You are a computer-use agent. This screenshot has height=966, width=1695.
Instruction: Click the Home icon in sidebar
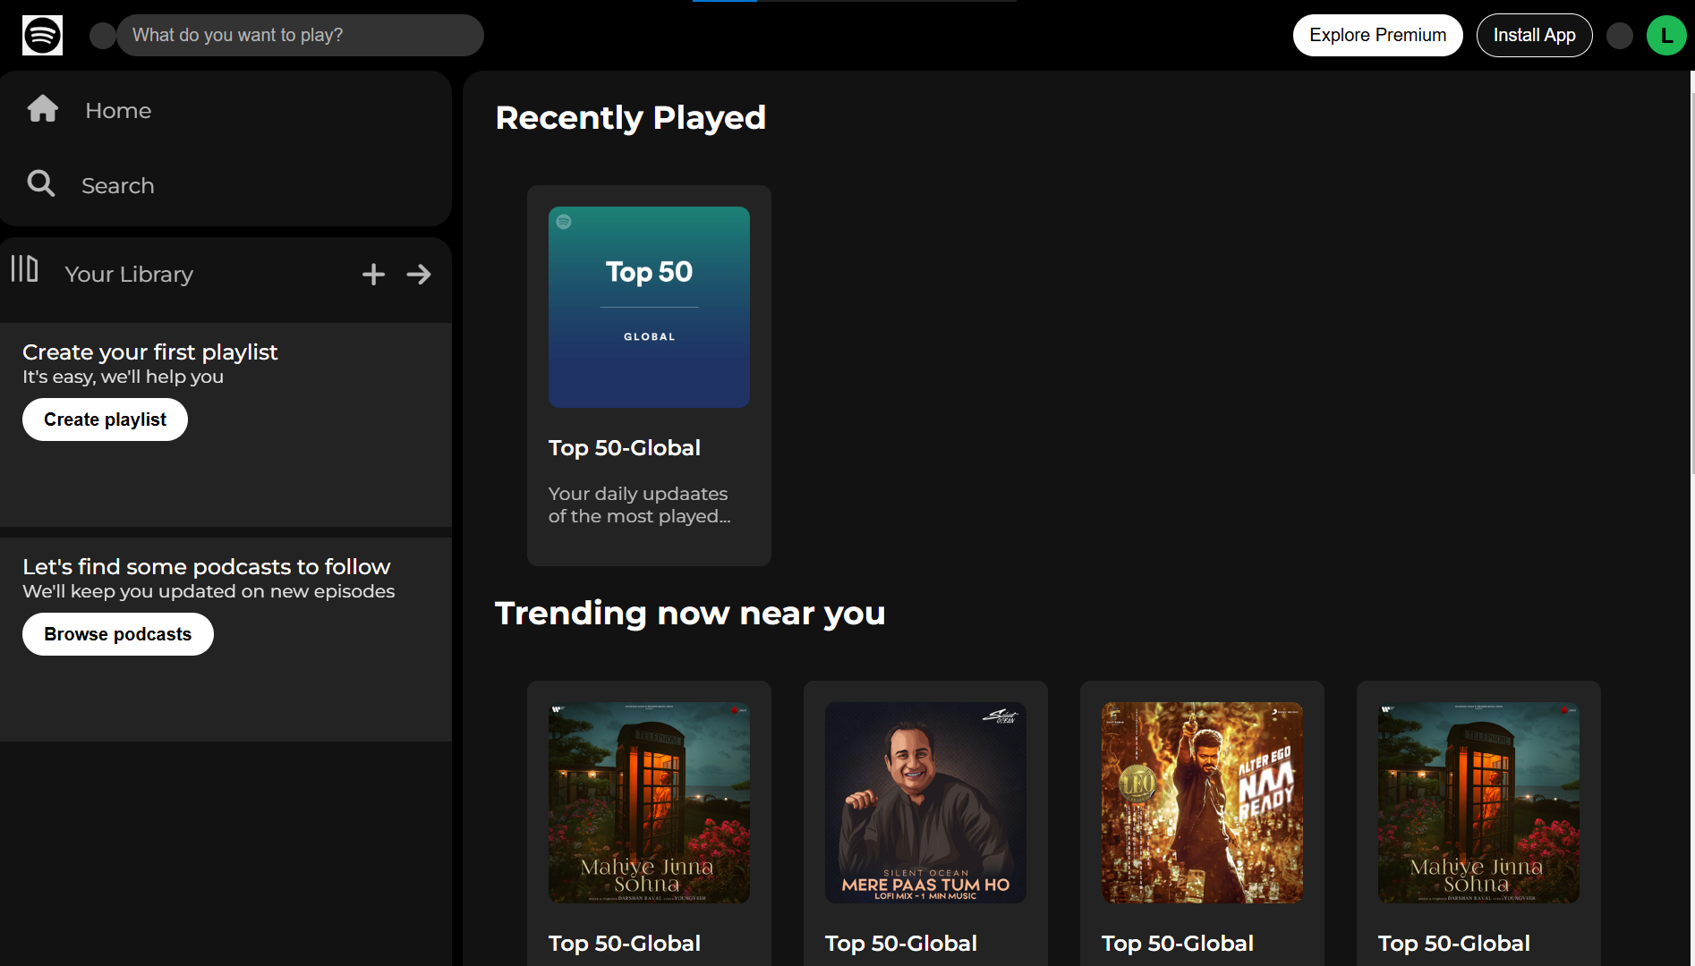point(42,109)
